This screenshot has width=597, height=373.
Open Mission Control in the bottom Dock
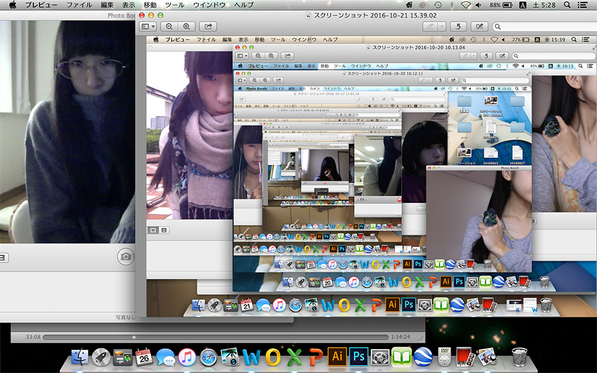tap(122, 357)
